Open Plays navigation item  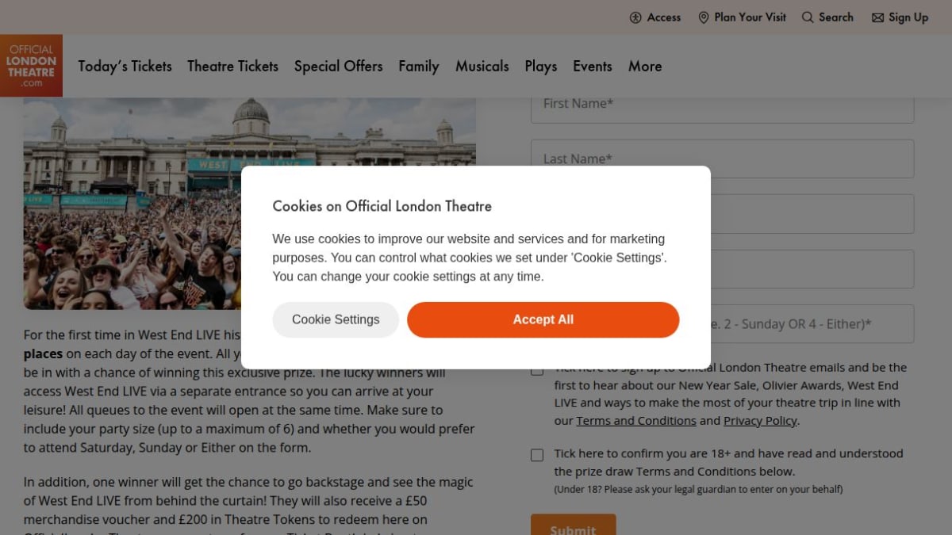[x=540, y=67]
